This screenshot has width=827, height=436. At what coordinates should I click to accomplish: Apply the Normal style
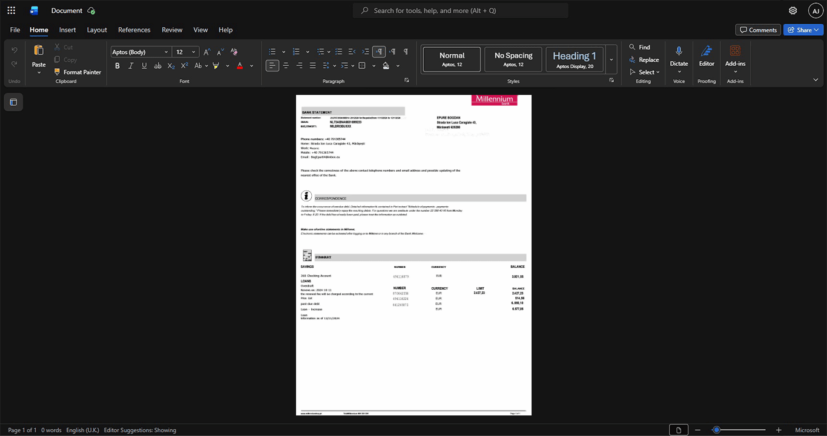point(452,59)
